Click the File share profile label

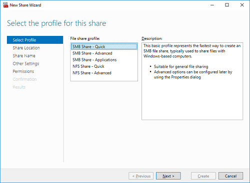click(x=85, y=38)
